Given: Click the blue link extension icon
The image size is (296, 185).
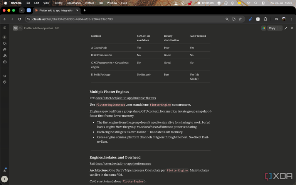Looking at the screenshot, I should pyautogui.click(x=251, y=19).
